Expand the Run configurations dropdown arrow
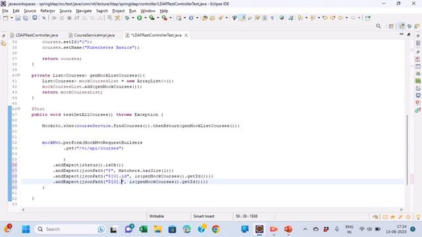Viewport: 422px width, 237px height. click(145, 18)
